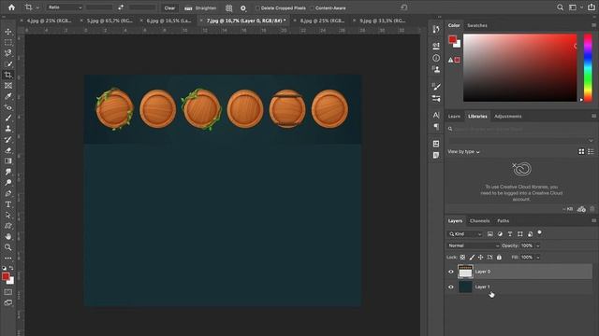599x336 pixels.
Task: Select the Horizontal Type tool
Action: (x=8, y=204)
